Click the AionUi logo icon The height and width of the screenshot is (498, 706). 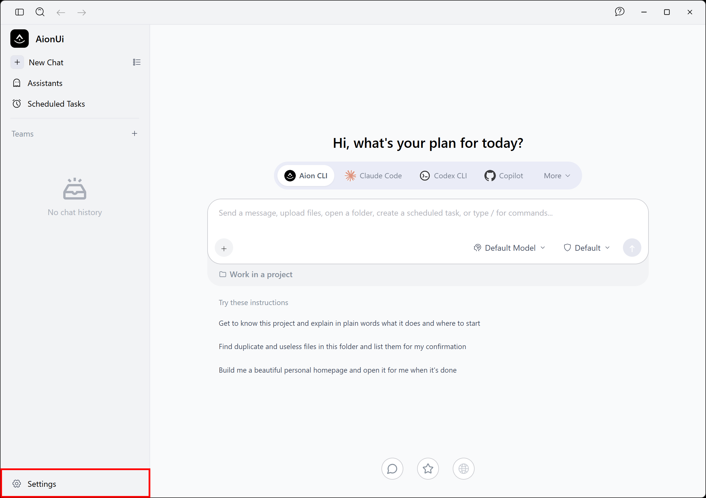click(19, 39)
